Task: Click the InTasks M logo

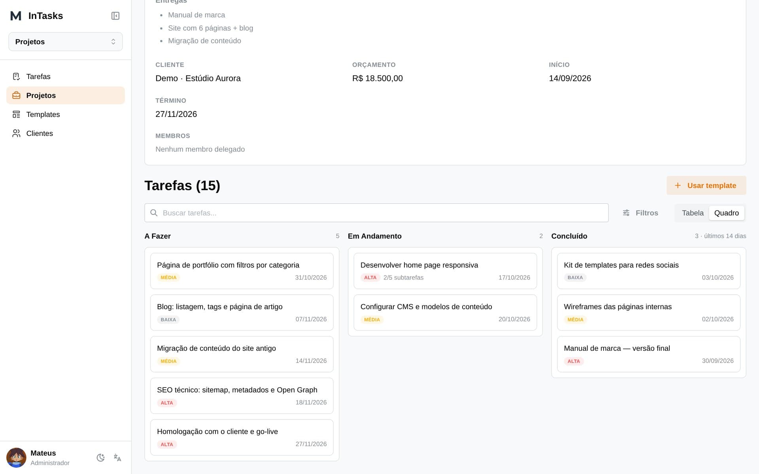Action: pos(16,16)
